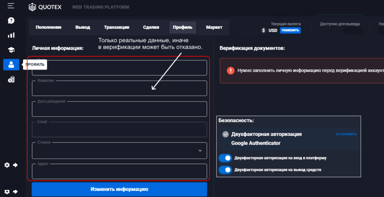Toggle two-factor authorization for funds withdrawal

click(x=225, y=169)
